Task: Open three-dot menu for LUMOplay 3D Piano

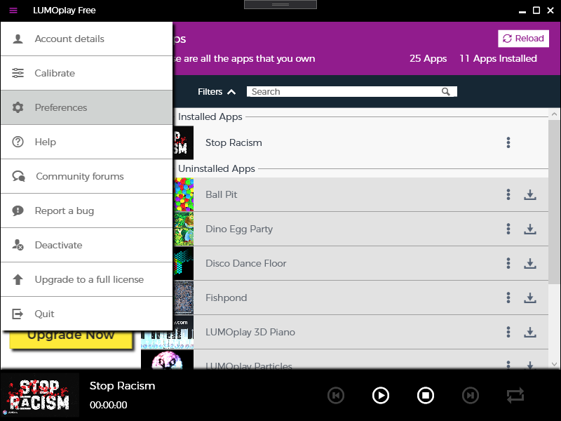Action: [508, 332]
